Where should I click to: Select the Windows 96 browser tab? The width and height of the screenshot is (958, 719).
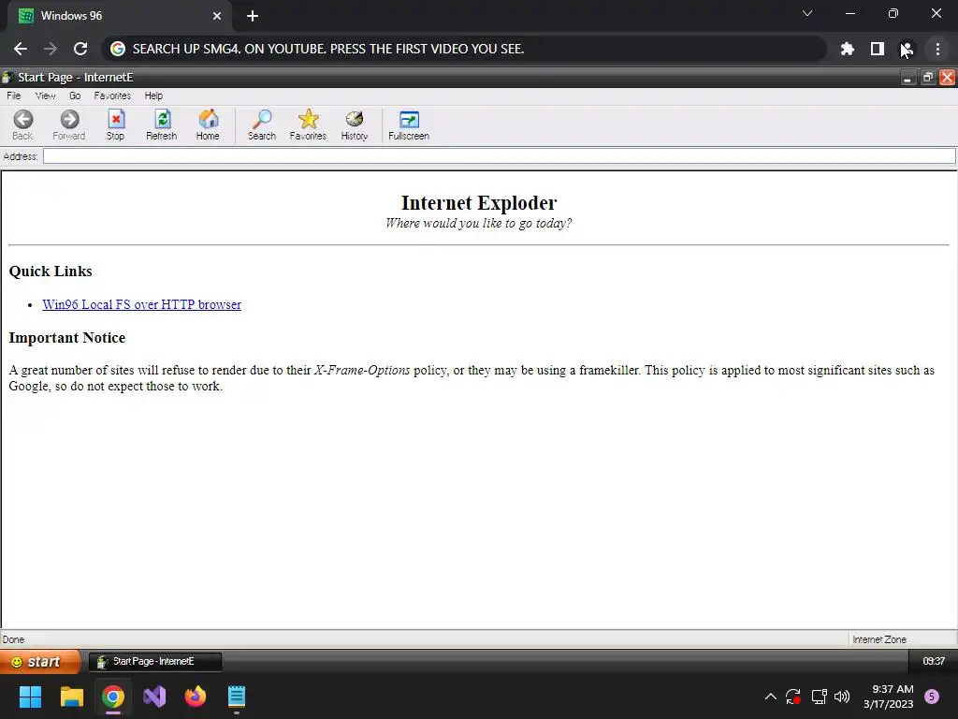[119, 16]
